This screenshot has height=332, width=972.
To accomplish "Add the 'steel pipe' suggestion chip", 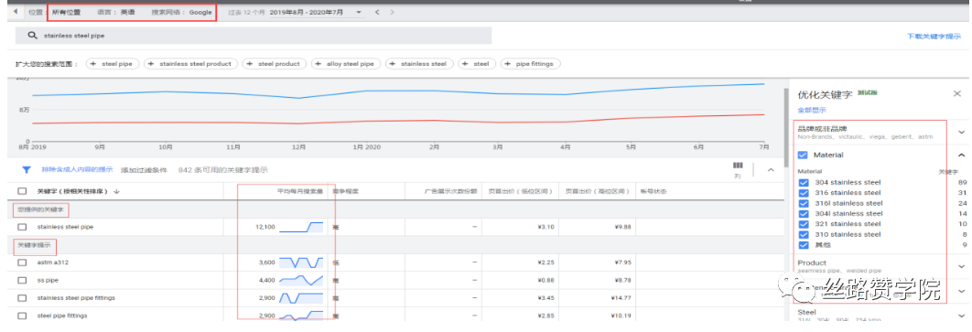I will 113,64.
